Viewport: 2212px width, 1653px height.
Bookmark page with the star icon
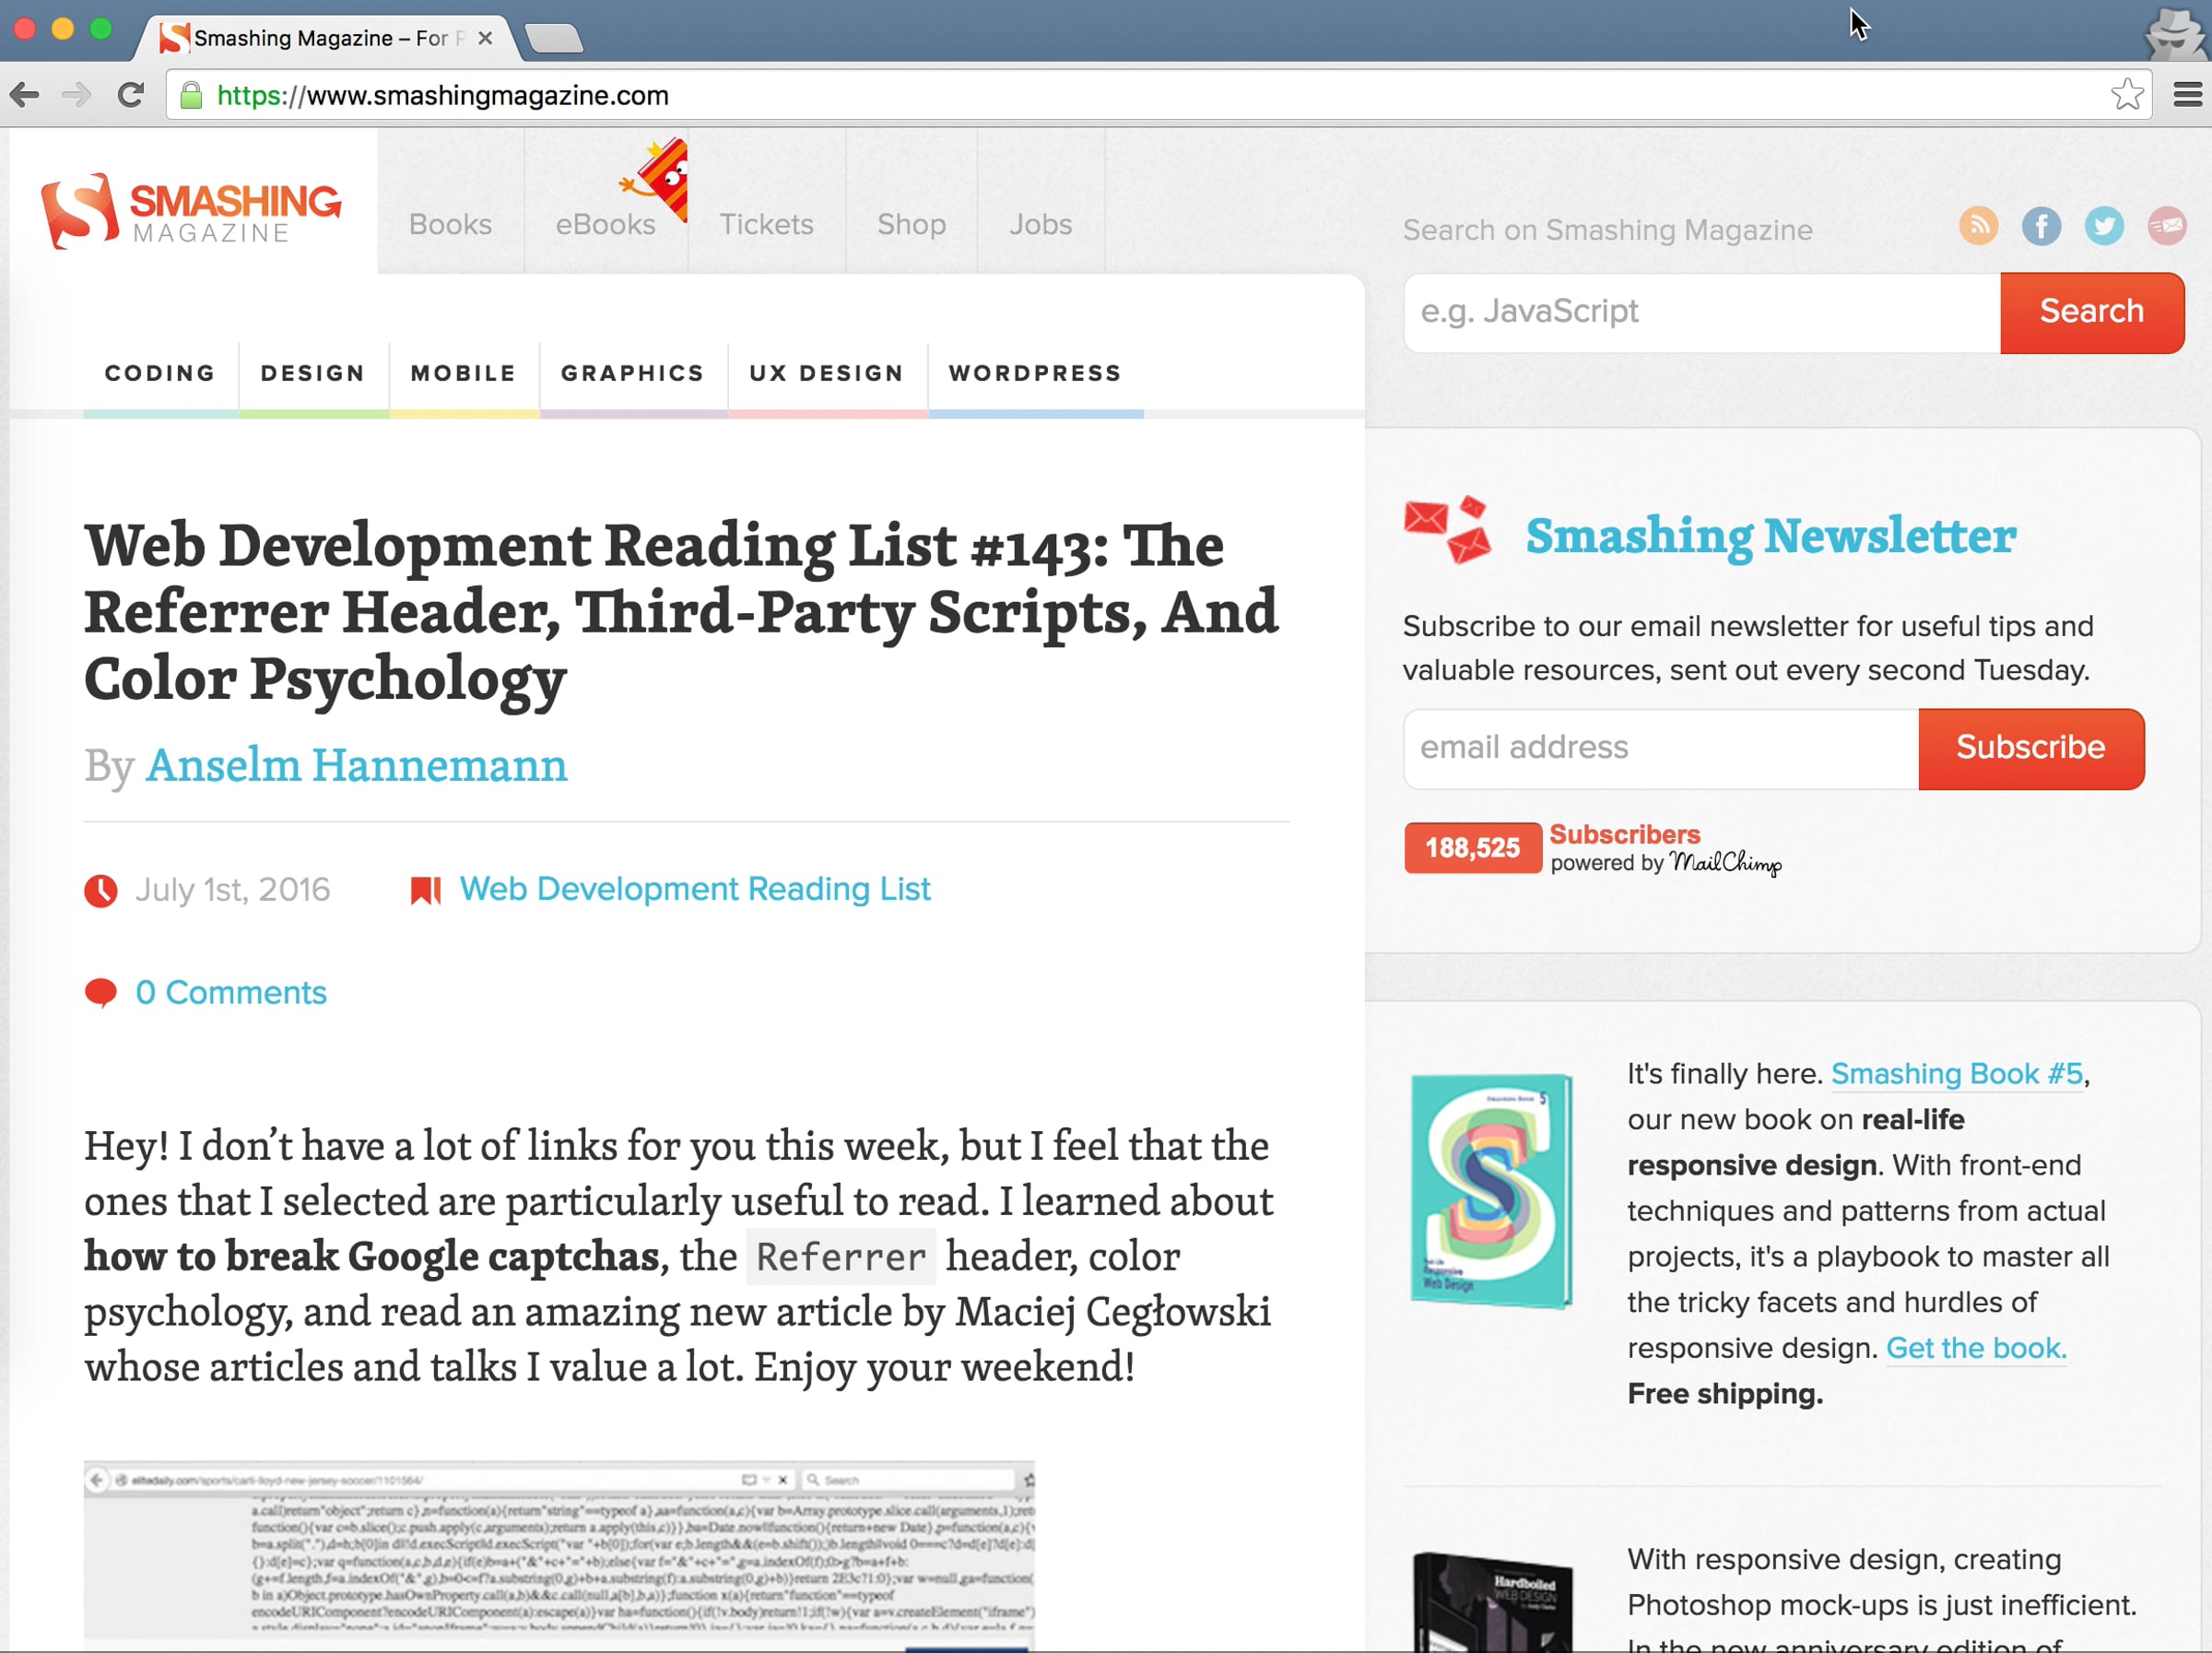click(x=2127, y=95)
